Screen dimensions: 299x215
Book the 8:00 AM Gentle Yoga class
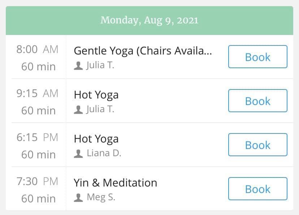click(x=257, y=57)
